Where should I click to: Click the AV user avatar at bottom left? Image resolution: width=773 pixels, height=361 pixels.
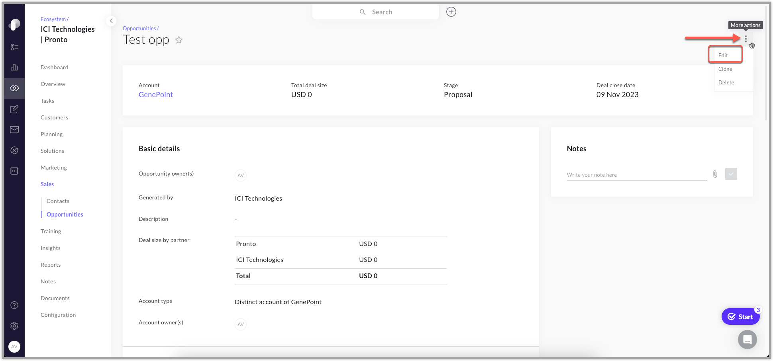[14, 347]
